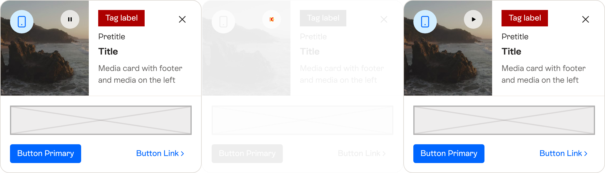Click red Tag label in the play-button card
Screen dimensions: 605x173
click(525, 18)
